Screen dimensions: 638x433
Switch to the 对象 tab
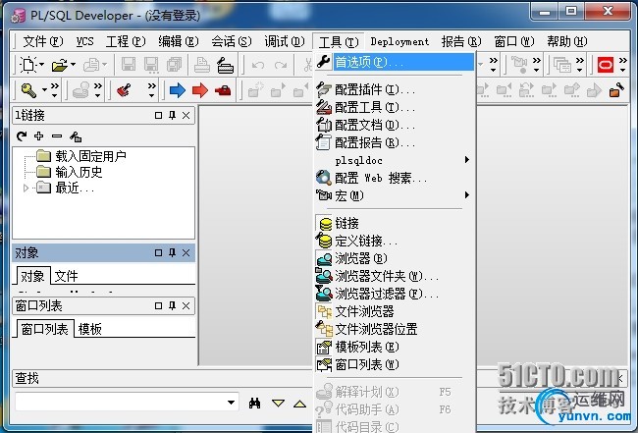pyautogui.click(x=32, y=276)
